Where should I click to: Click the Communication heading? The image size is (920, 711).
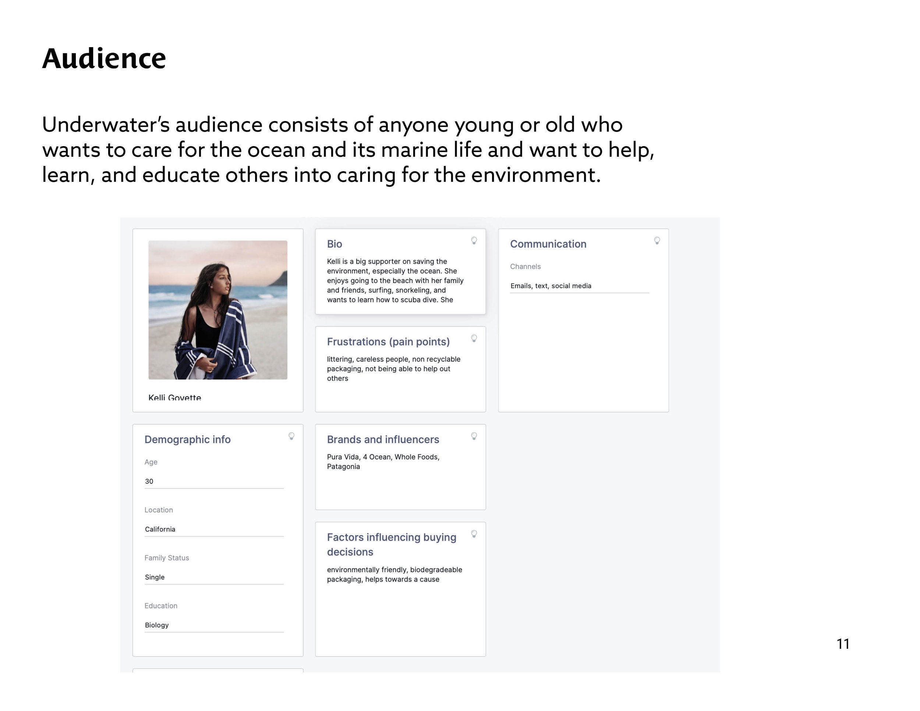click(548, 244)
